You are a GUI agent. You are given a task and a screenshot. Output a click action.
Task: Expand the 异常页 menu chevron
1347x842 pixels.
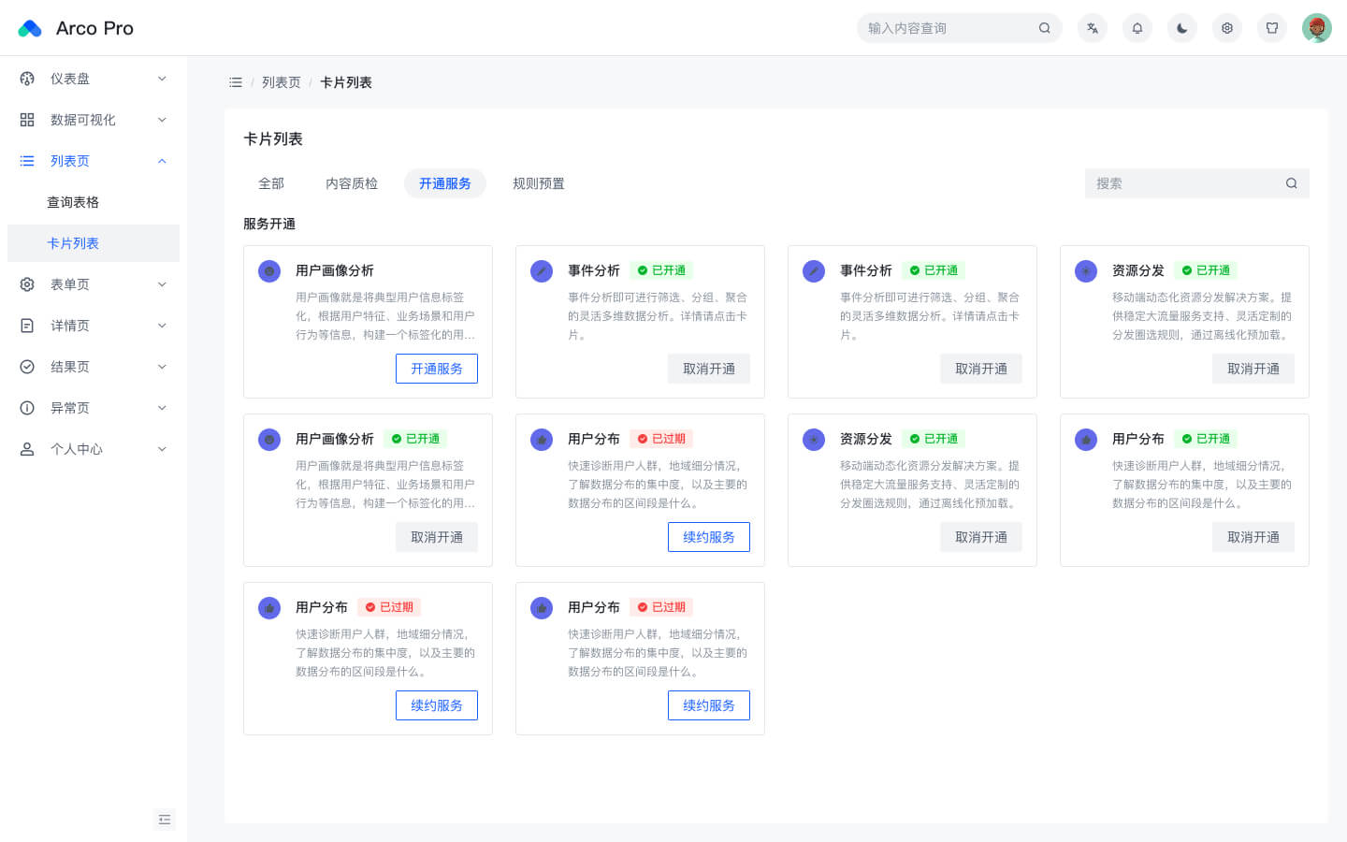pos(162,408)
